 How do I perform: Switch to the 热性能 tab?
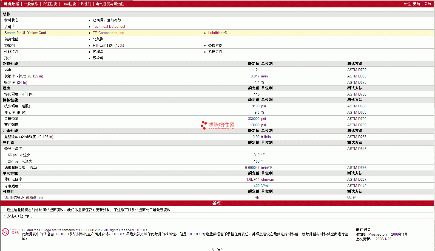[86, 4]
